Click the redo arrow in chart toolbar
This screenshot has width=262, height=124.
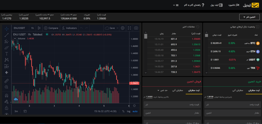coord(86,28)
